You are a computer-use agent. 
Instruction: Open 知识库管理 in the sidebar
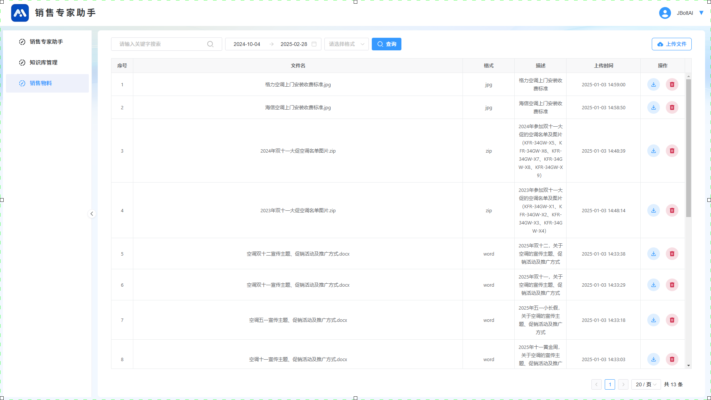click(x=47, y=63)
